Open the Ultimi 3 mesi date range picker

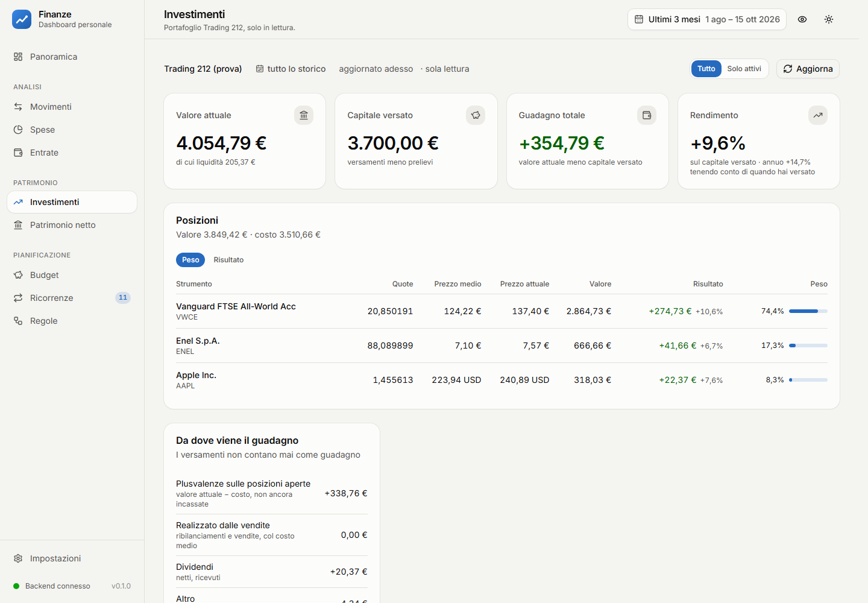point(707,19)
